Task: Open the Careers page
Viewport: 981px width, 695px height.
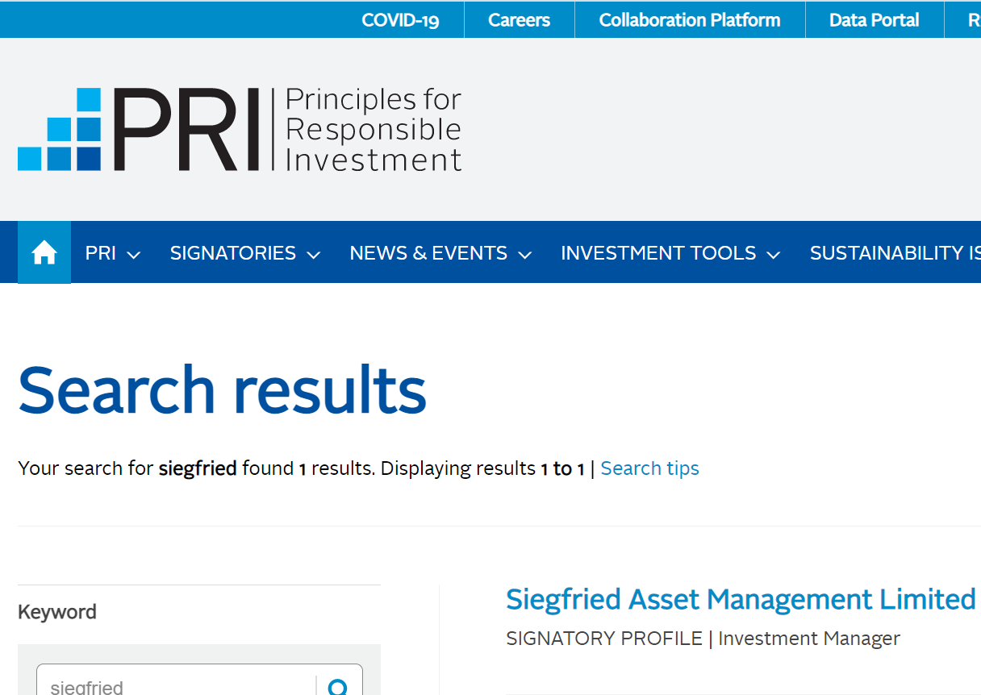Action: tap(519, 20)
